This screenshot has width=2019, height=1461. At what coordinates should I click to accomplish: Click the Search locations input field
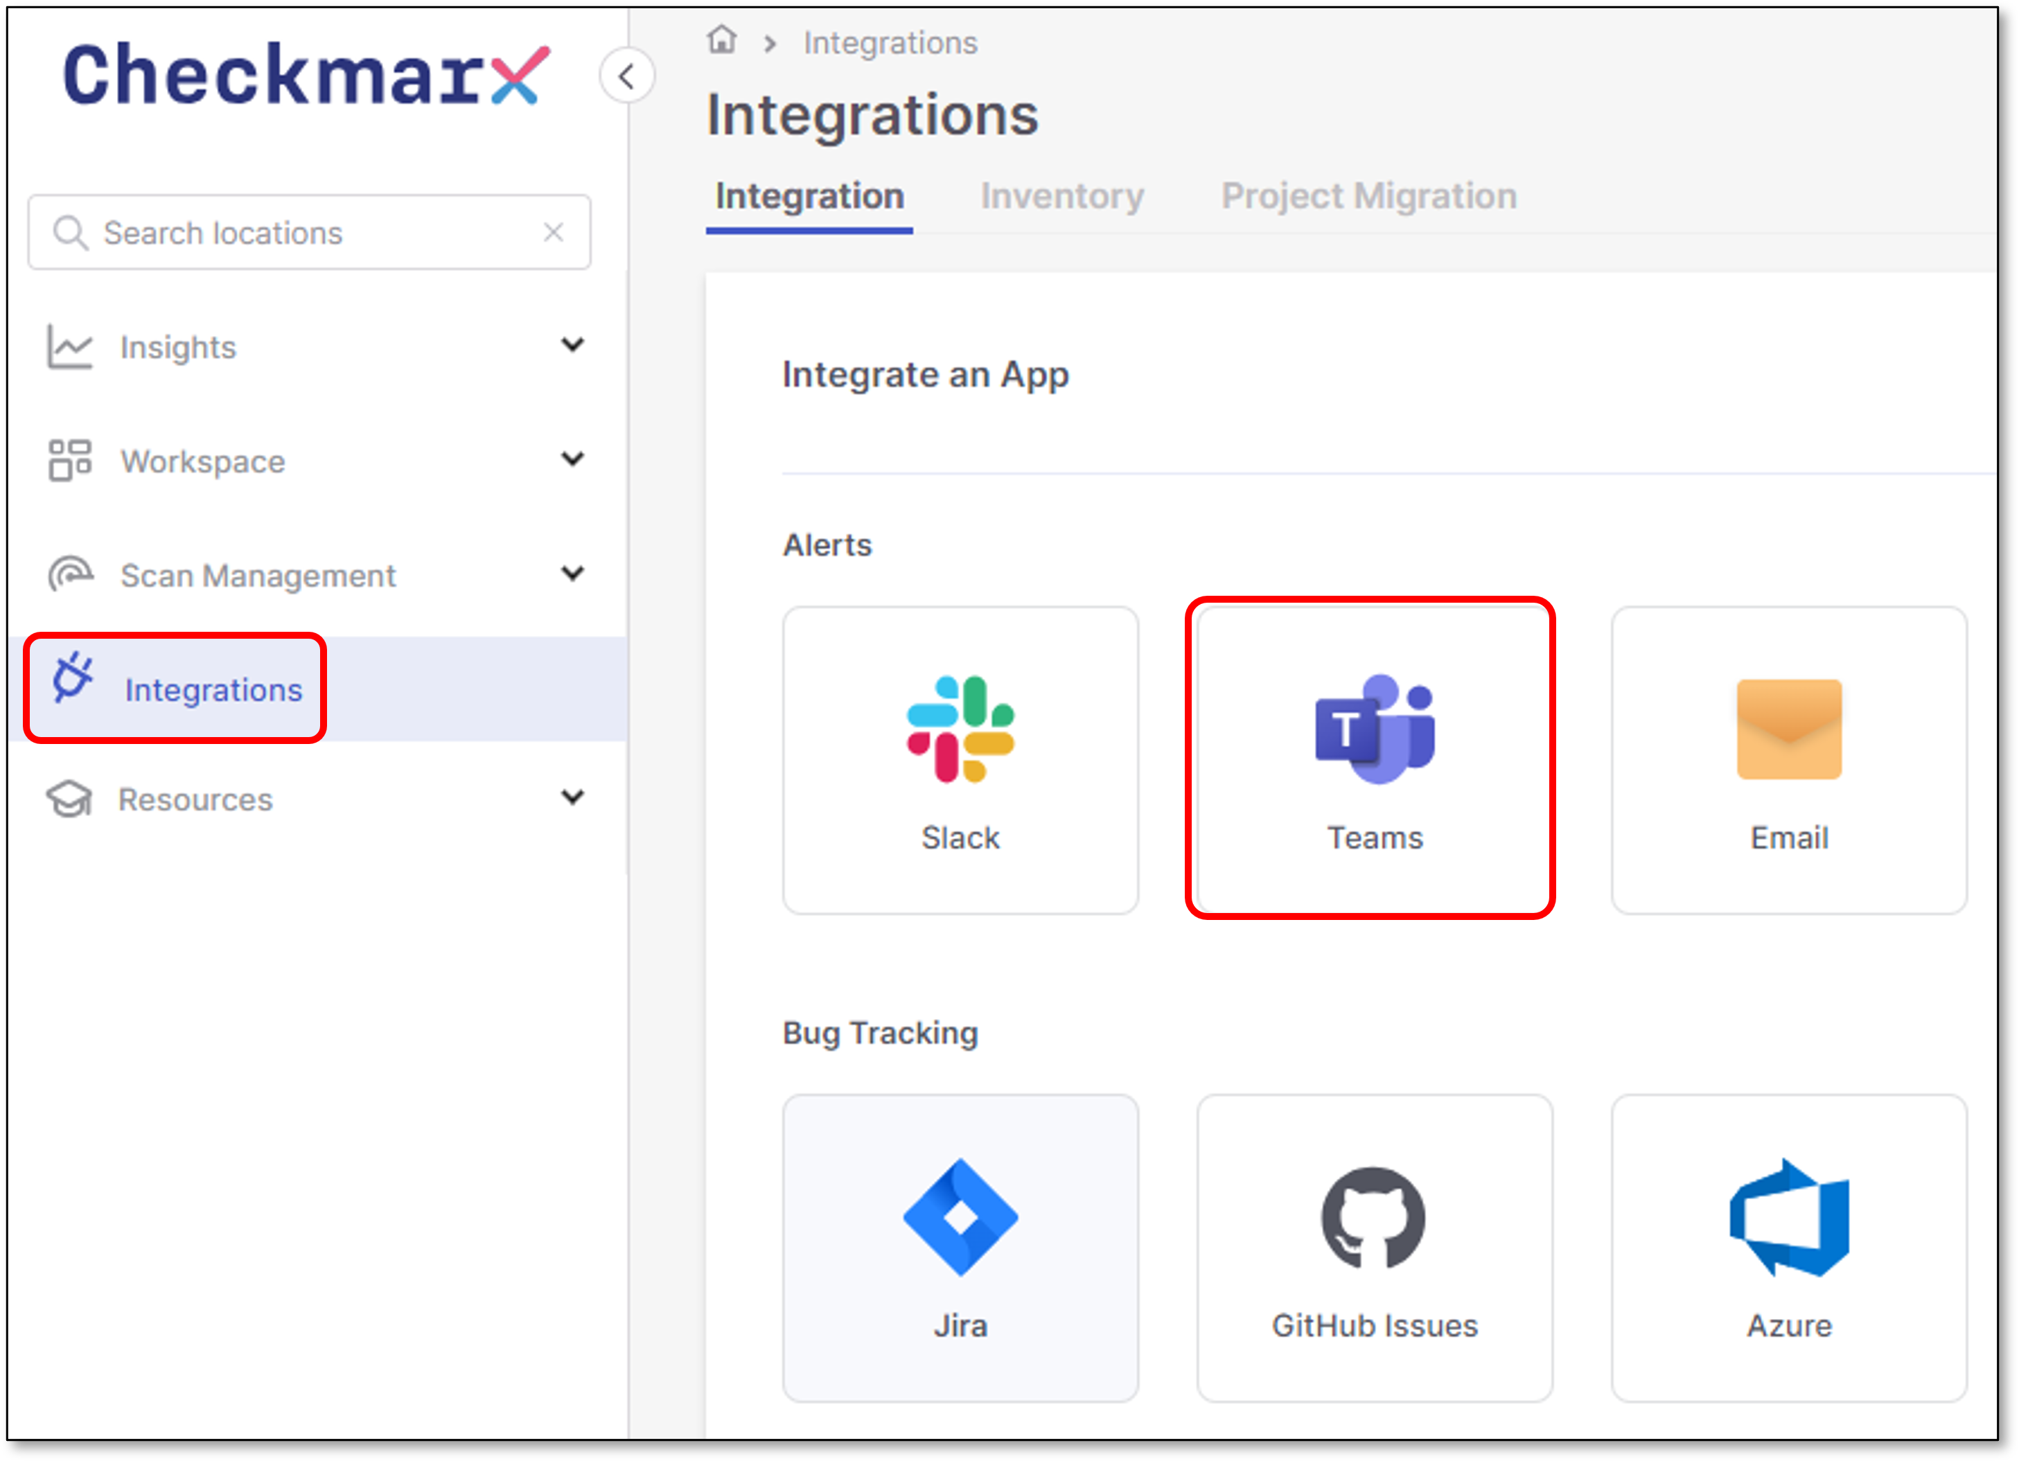pos(309,232)
